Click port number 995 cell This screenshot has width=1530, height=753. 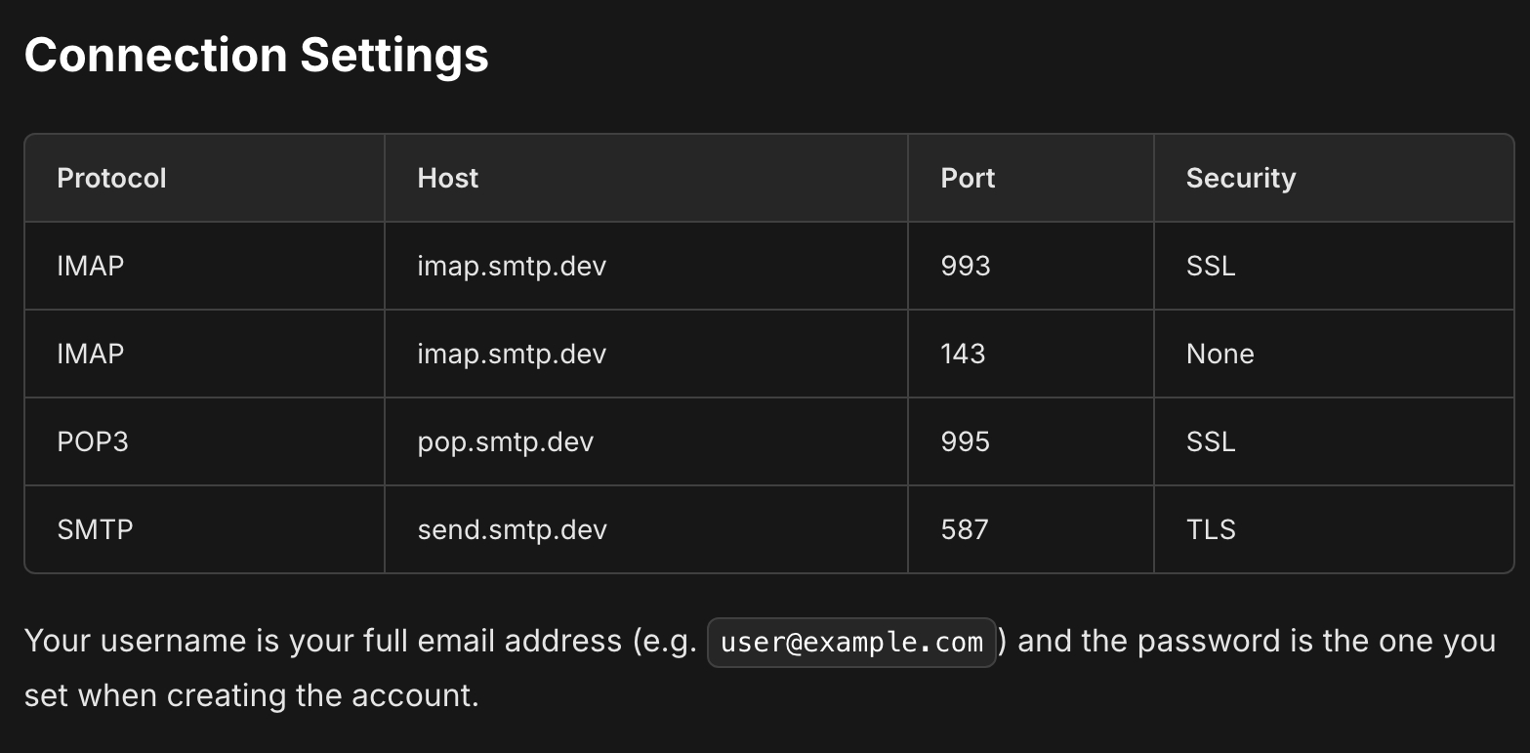(x=966, y=441)
